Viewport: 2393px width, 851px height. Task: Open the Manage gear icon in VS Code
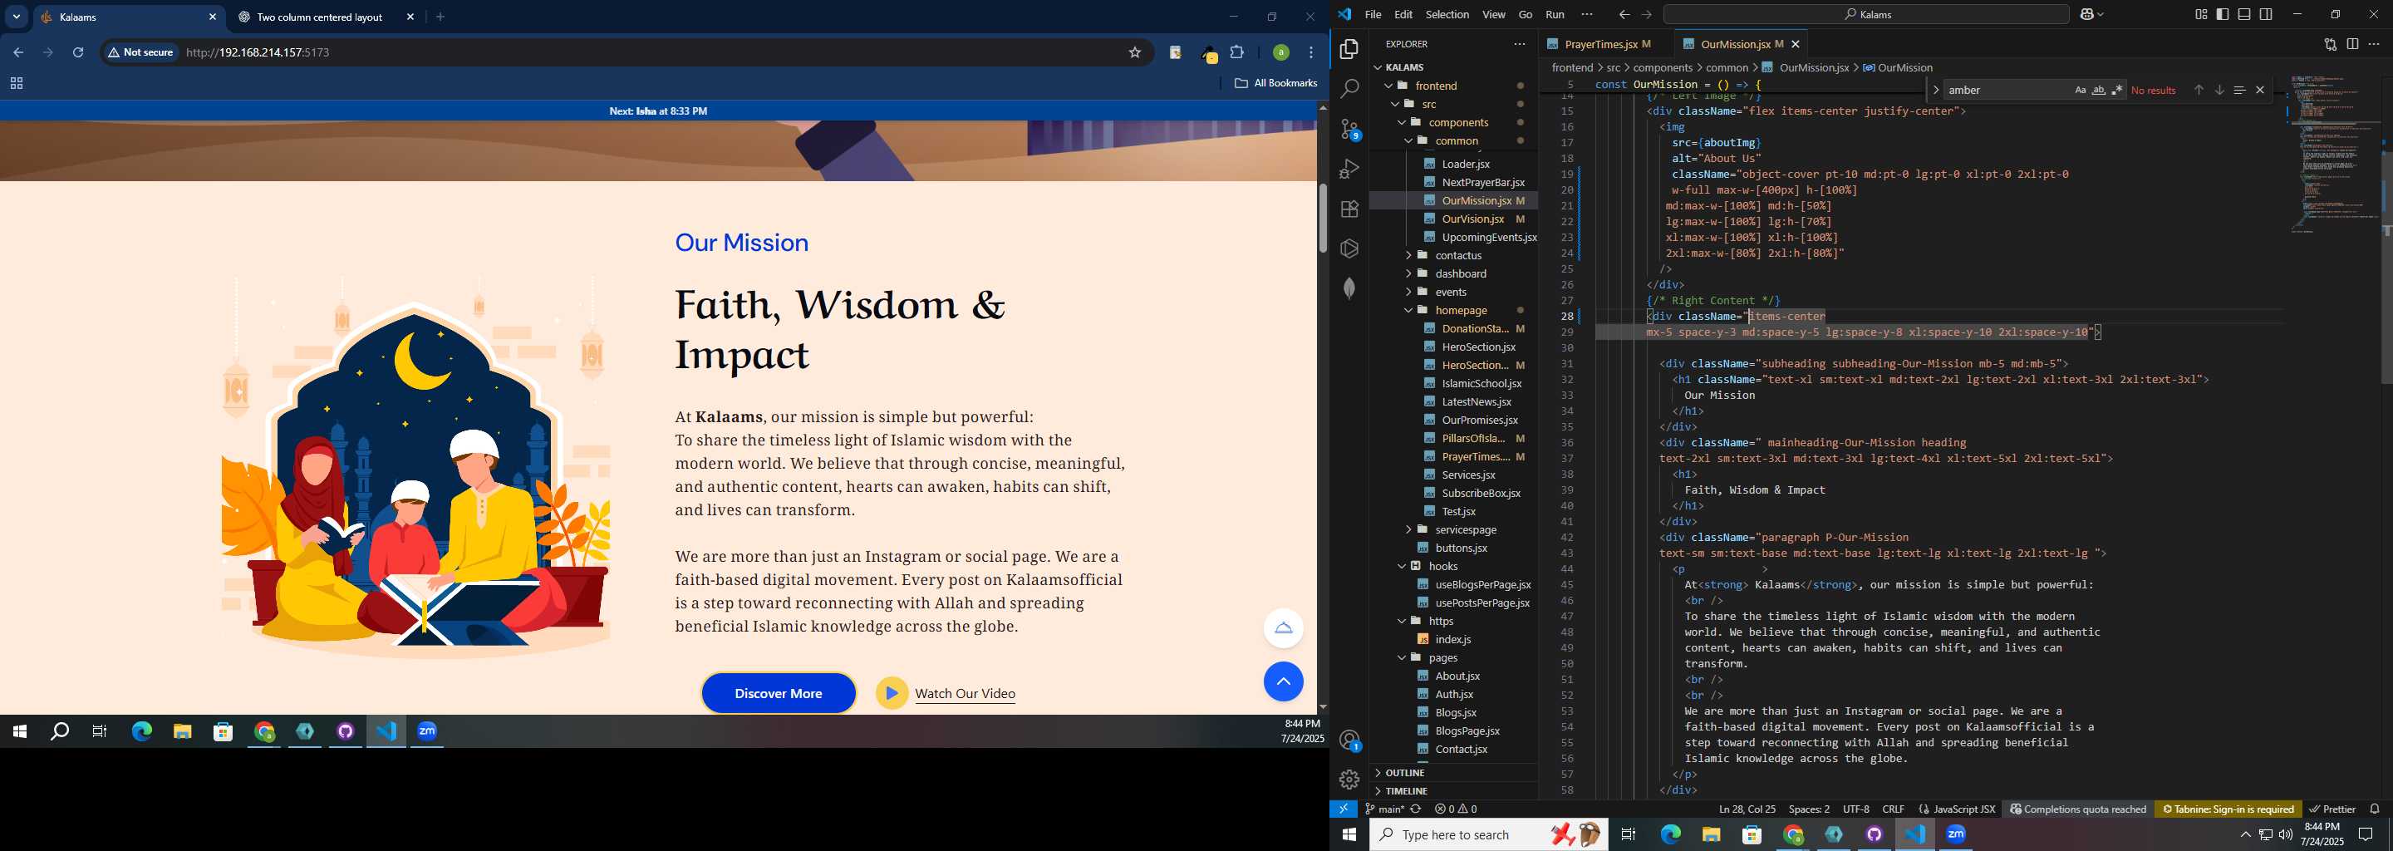pos(1349,780)
